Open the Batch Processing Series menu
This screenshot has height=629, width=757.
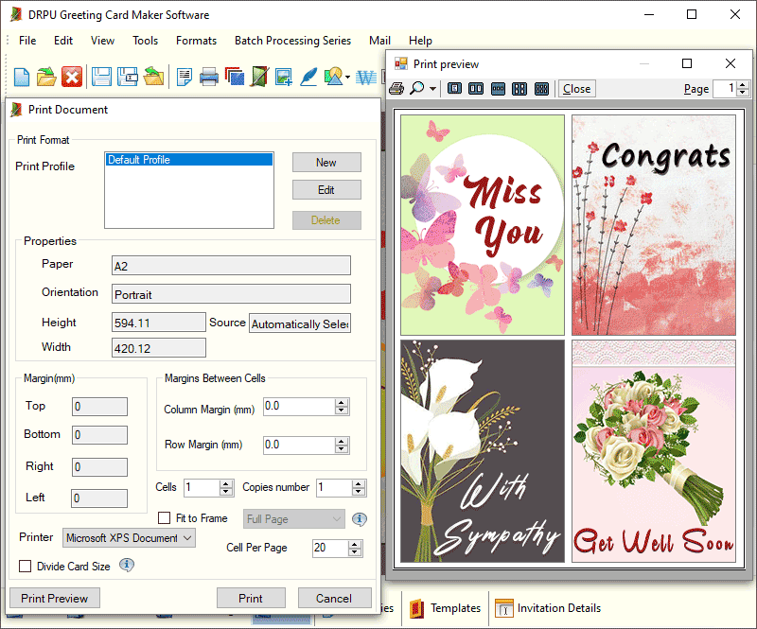click(x=292, y=41)
